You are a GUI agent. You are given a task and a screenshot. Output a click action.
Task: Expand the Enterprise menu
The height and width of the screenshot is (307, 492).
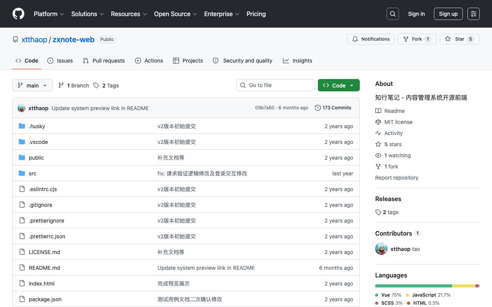coord(222,14)
